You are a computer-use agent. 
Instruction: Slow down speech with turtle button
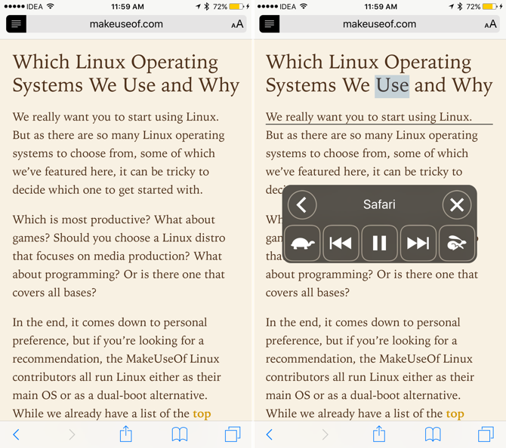click(302, 243)
